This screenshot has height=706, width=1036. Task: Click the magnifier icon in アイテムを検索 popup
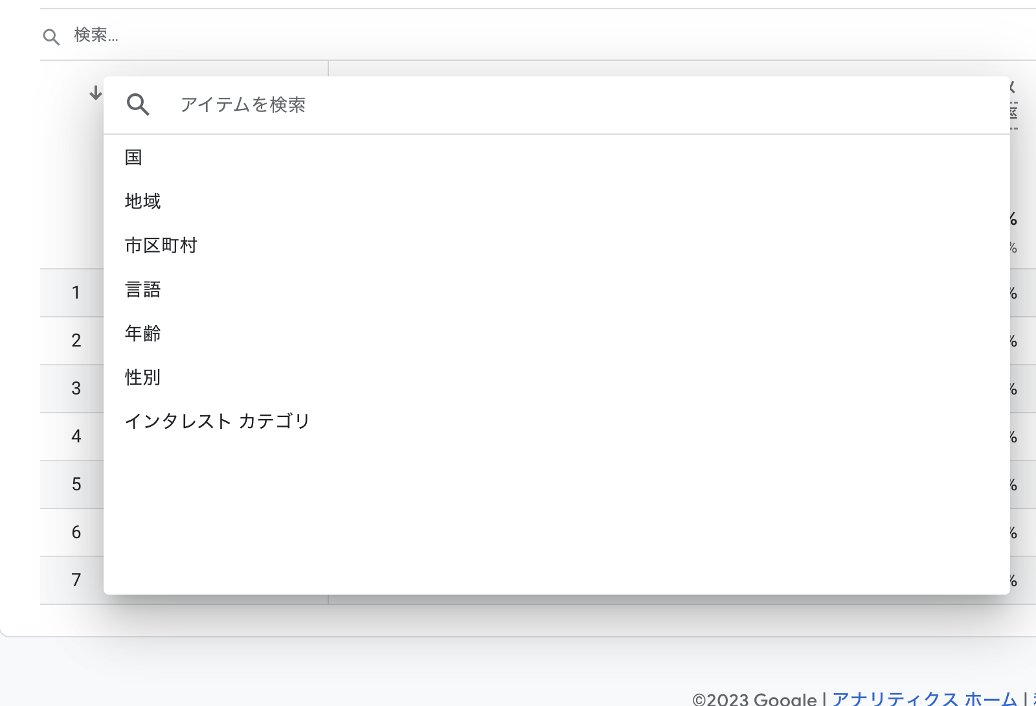(x=139, y=104)
